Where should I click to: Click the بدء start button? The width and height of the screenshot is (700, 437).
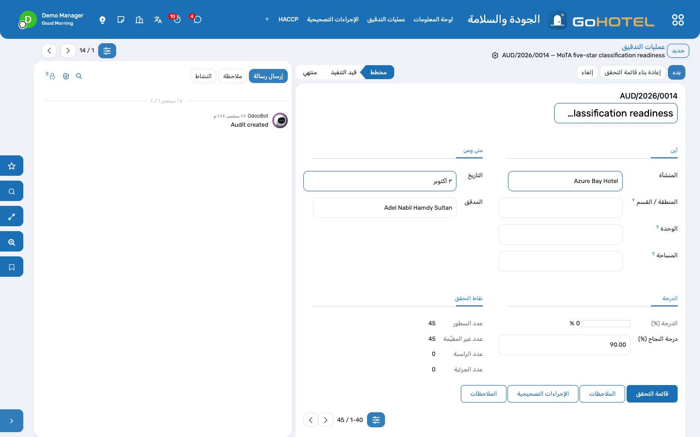(677, 72)
